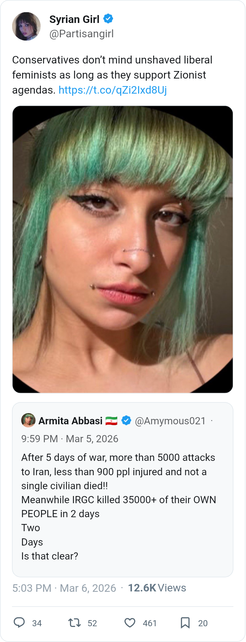This screenshot has height=642, width=246.
Task: Open Syrian Girl's profile avatar
Action: pos(26,26)
